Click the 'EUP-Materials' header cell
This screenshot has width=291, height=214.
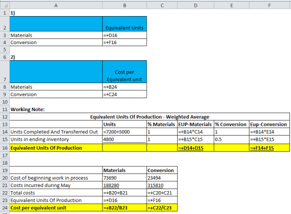click(x=195, y=124)
